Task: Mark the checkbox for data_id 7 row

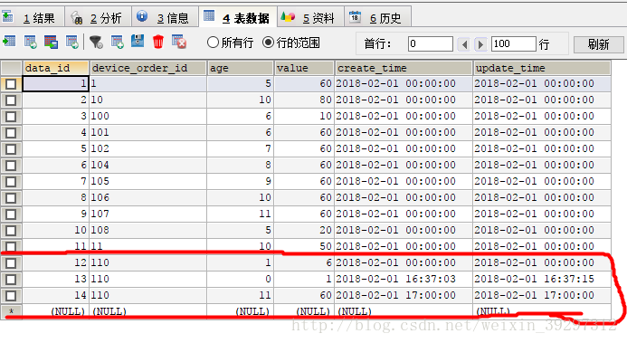Action: coord(11,182)
